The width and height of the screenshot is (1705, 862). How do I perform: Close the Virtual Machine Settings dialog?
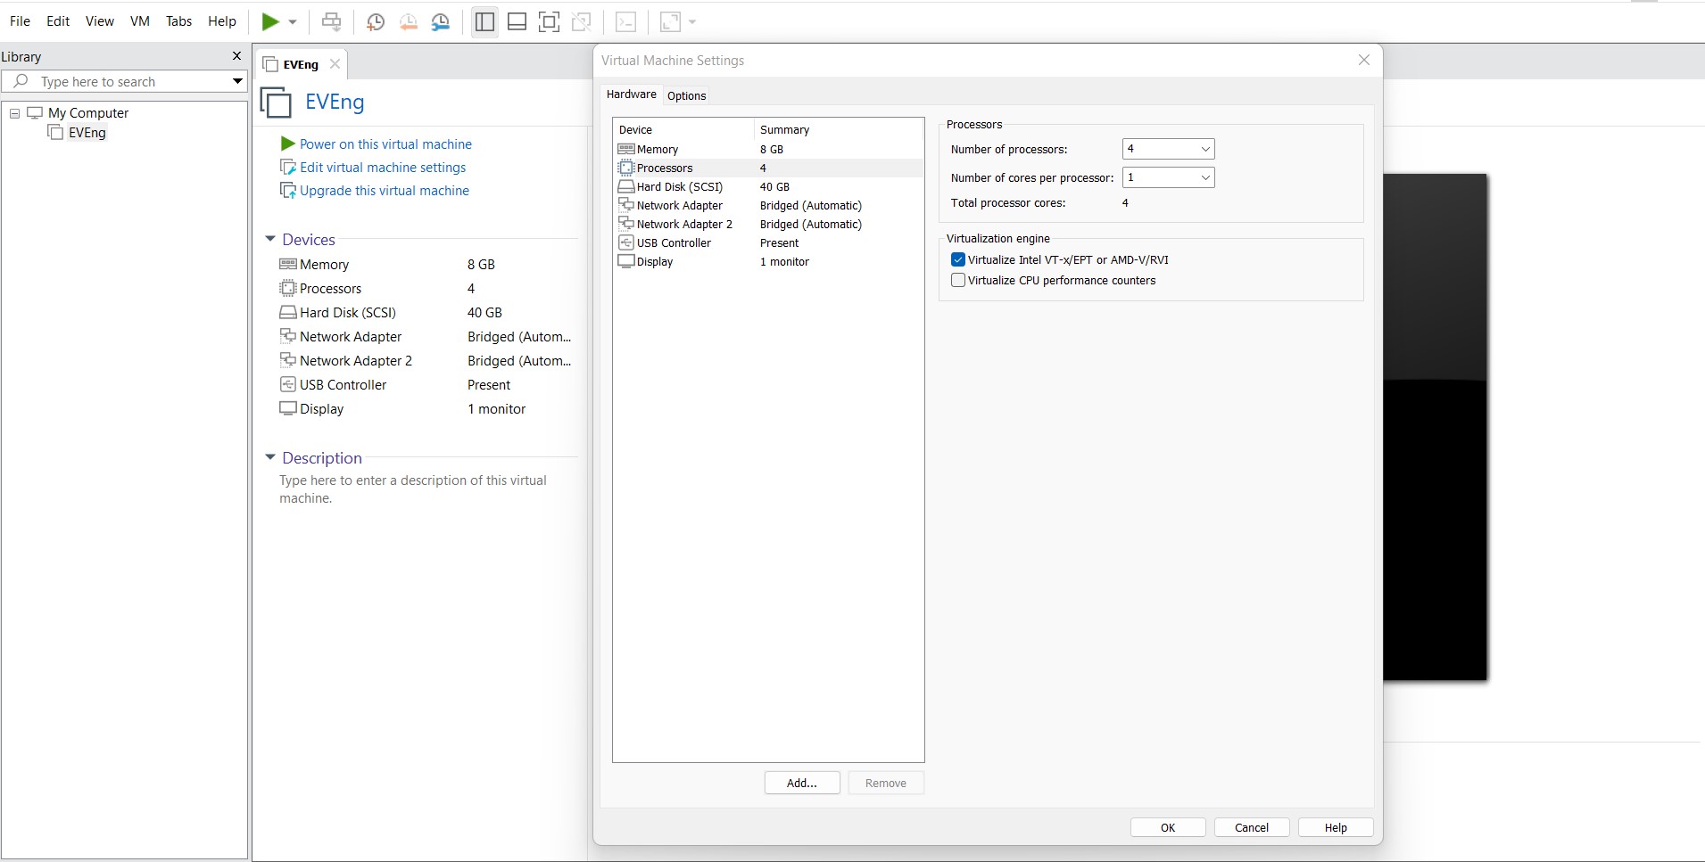point(1363,60)
